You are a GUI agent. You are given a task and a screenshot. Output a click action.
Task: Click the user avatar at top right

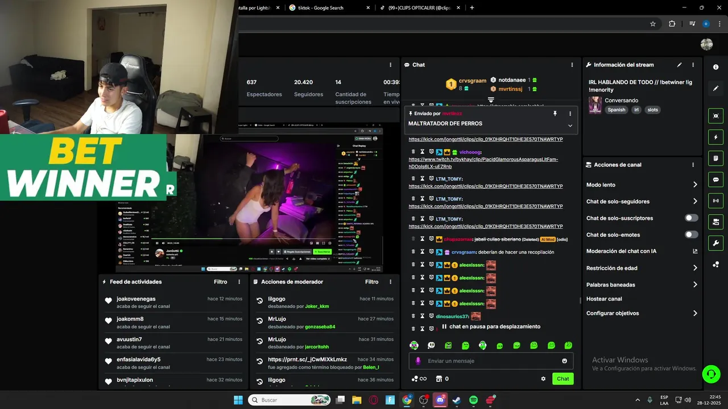coord(706,44)
